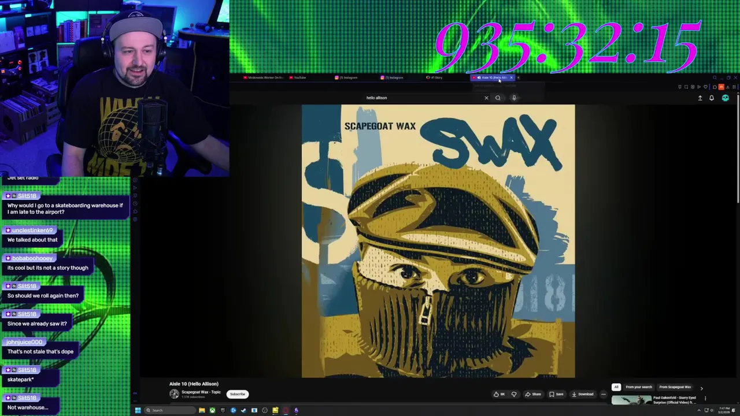Open YouTube account avatar menu

pyautogui.click(x=726, y=98)
